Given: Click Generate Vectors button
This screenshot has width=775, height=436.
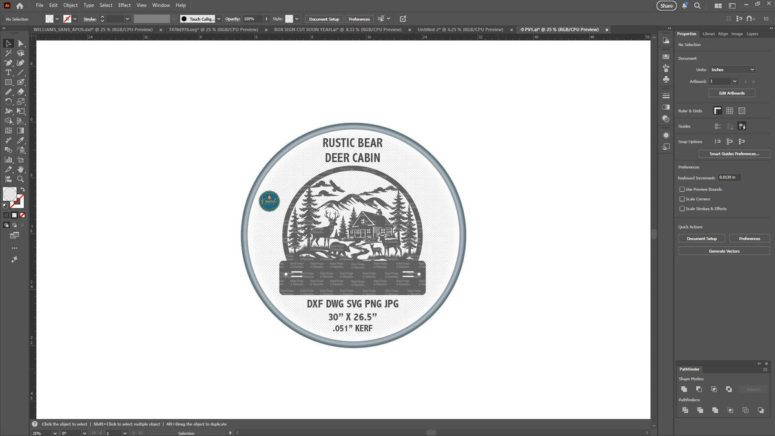Looking at the screenshot, I should (724, 251).
